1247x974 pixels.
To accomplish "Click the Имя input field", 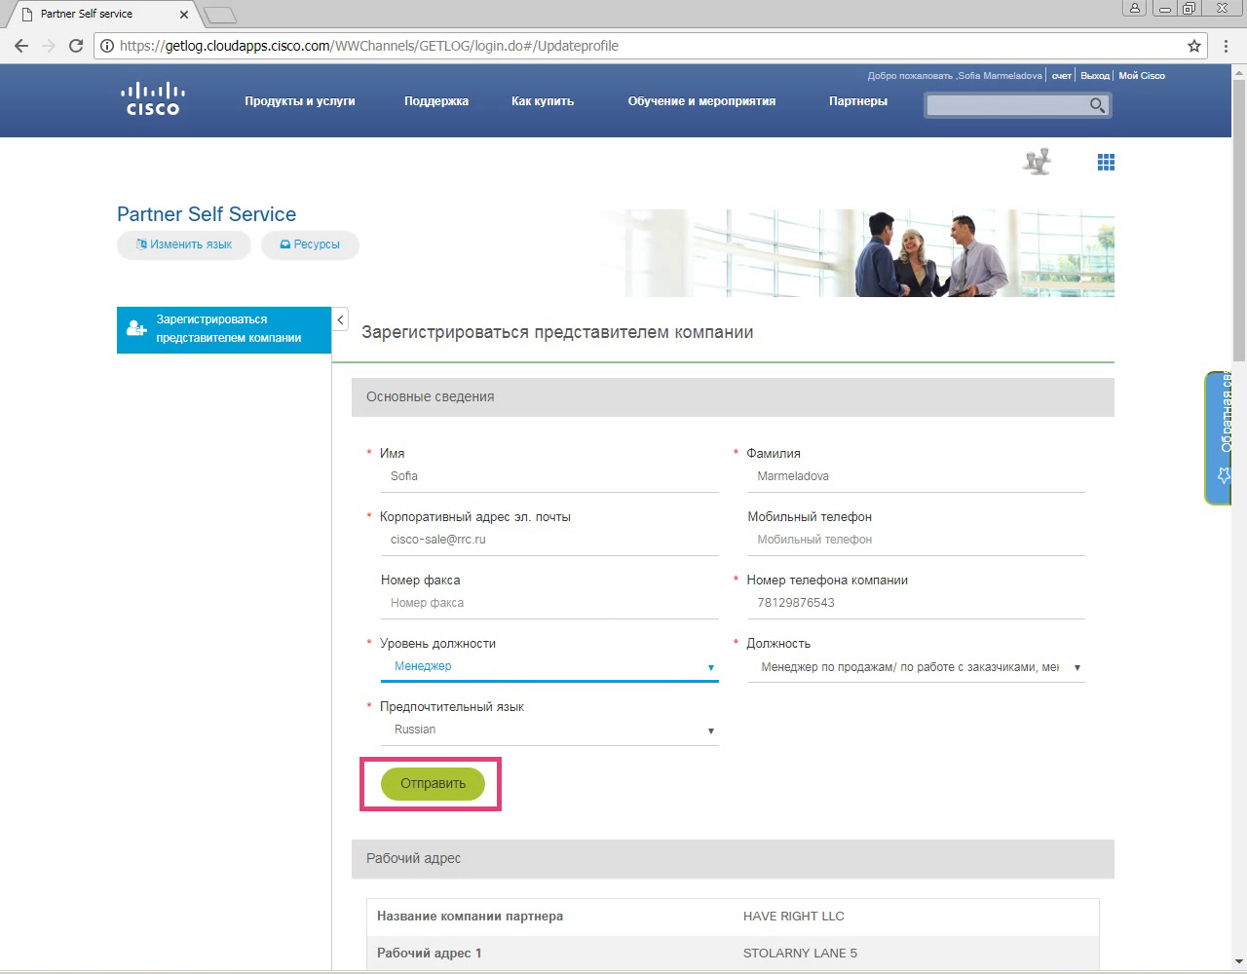I will [549, 477].
